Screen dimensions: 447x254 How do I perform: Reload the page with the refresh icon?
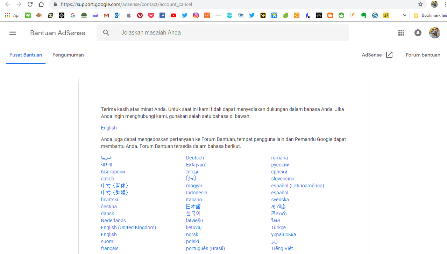[x=30, y=5]
